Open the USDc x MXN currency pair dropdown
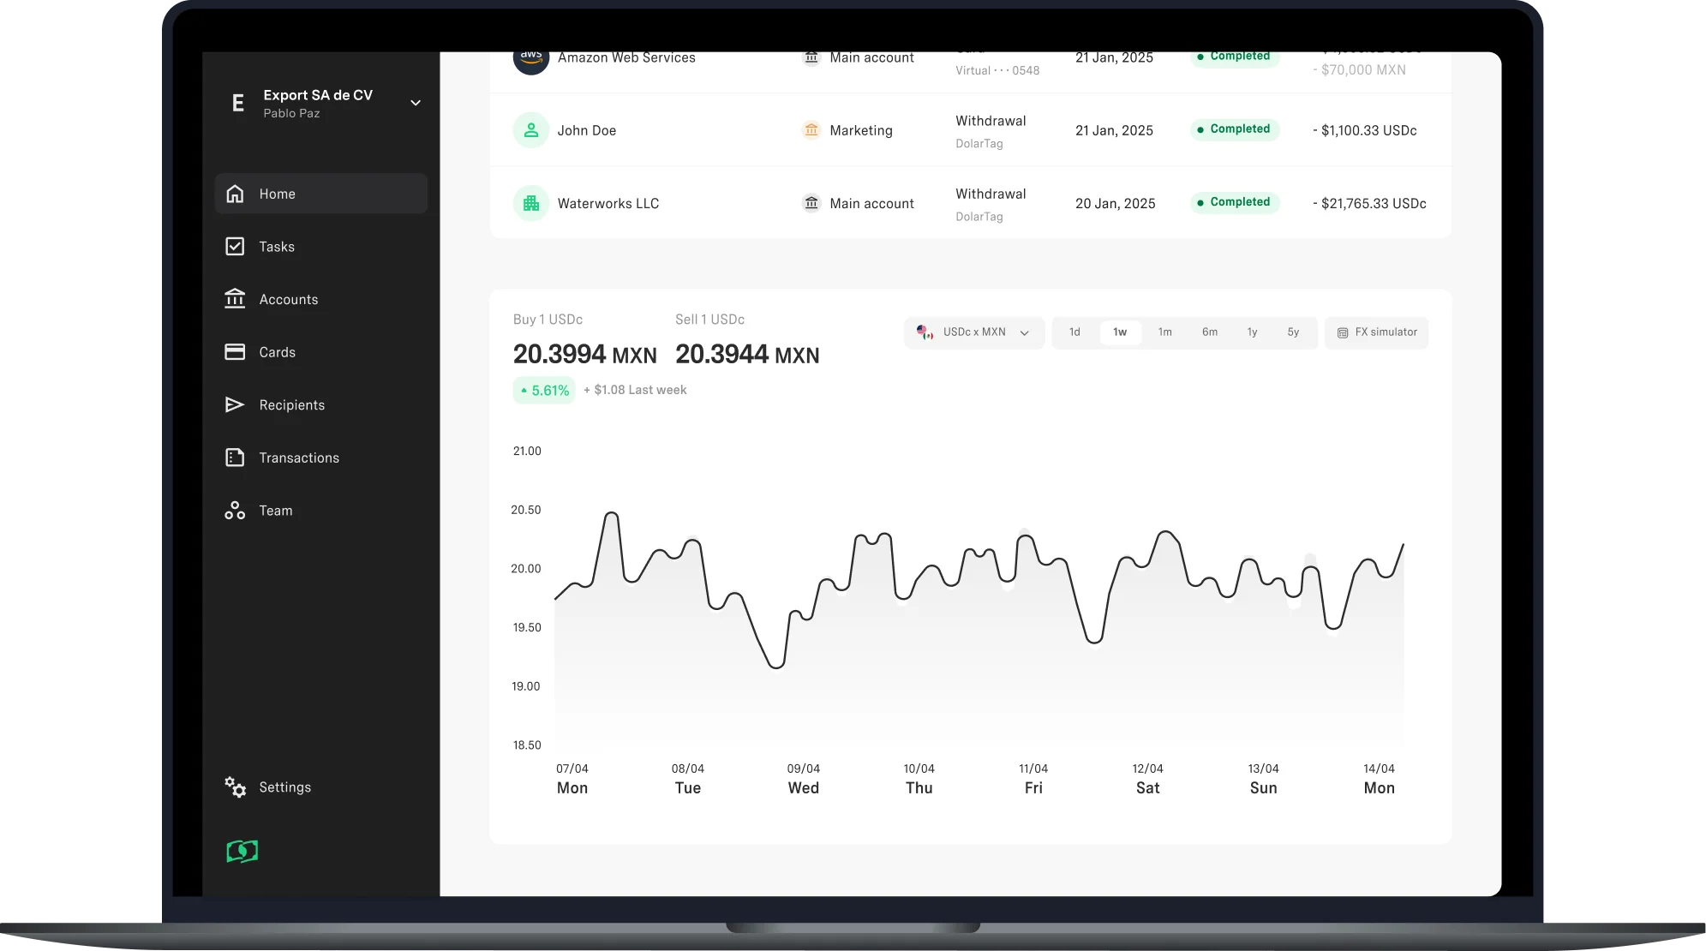The image size is (1706, 951). pos(974,332)
